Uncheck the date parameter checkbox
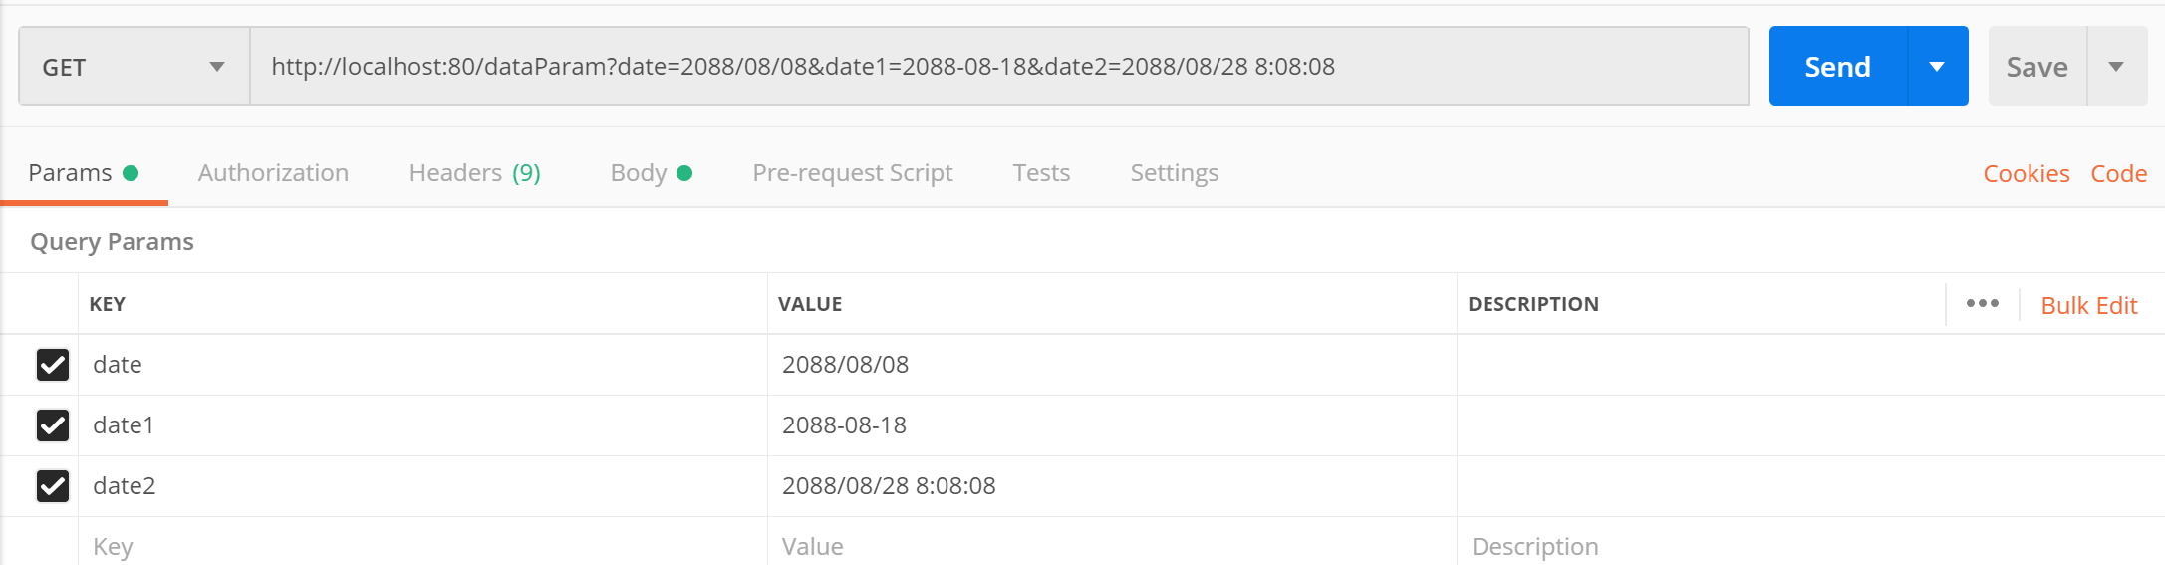The image size is (2165, 565). coord(53,365)
